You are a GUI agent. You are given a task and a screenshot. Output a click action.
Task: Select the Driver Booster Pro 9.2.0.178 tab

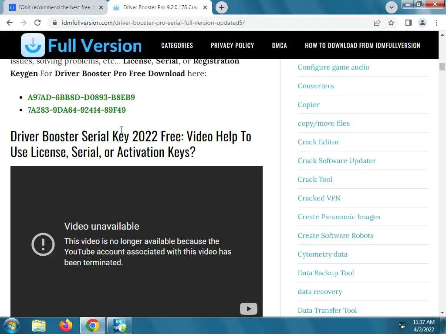(x=160, y=7)
